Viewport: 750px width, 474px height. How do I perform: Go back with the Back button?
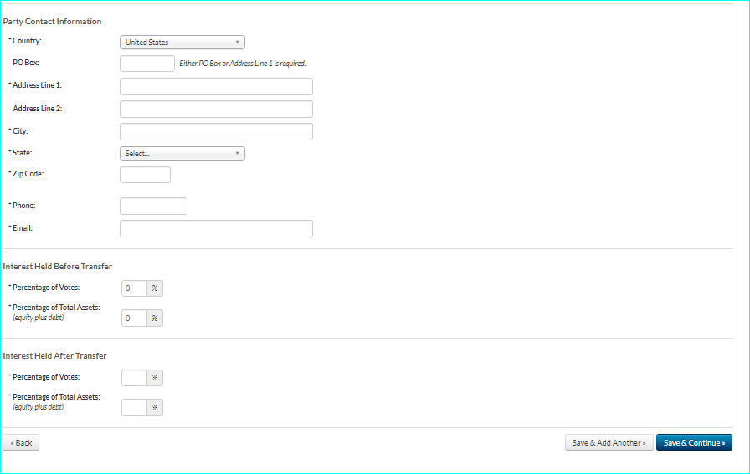[x=21, y=442]
